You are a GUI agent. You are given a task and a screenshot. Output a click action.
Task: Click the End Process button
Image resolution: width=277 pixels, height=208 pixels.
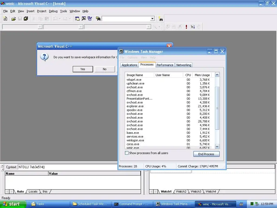click(206, 154)
